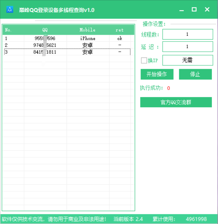Close the application window

[207, 10]
